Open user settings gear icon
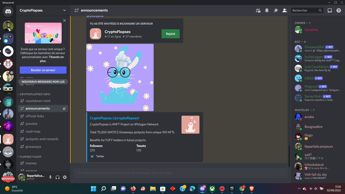This screenshot has width=345, height=194. tap(65, 177)
